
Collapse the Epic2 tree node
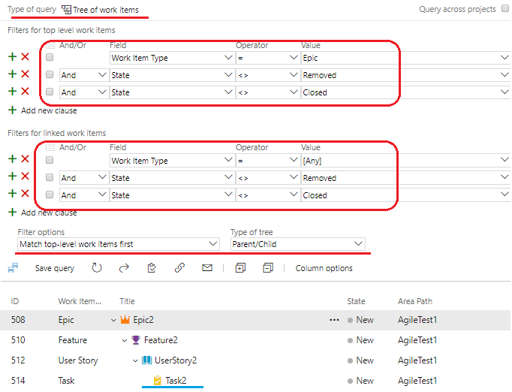point(113,320)
